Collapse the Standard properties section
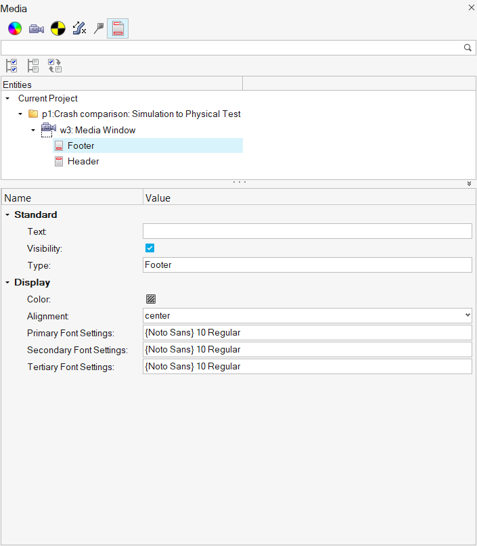Viewport: 477px width, 546px height. click(7, 214)
